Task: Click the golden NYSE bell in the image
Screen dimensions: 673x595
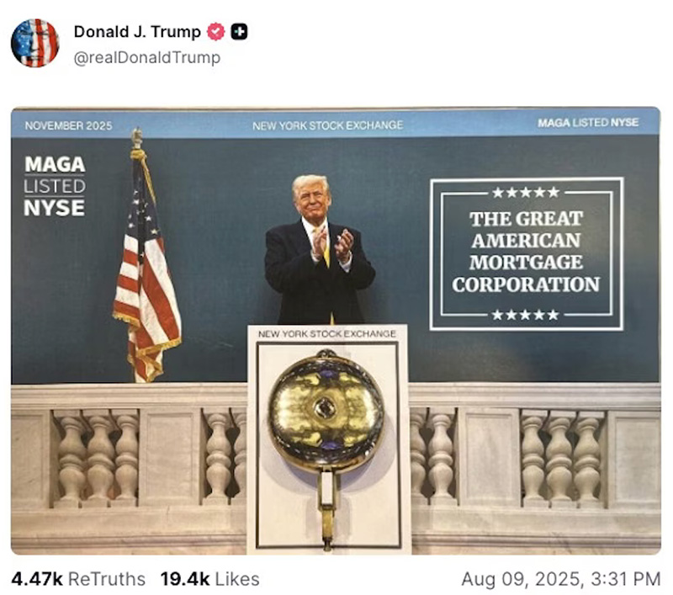Action: [326, 410]
